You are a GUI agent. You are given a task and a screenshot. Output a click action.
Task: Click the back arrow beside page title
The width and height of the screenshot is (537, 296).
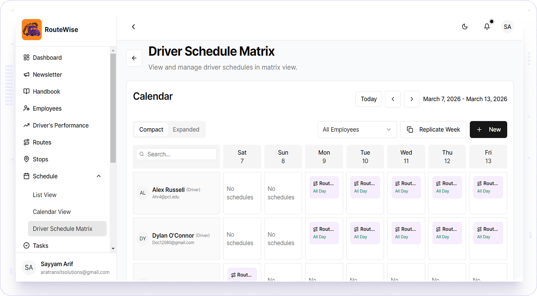[x=134, y=58]
